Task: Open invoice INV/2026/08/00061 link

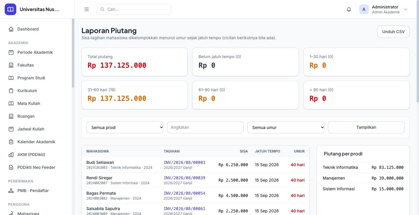Action: tap(184, 209)
